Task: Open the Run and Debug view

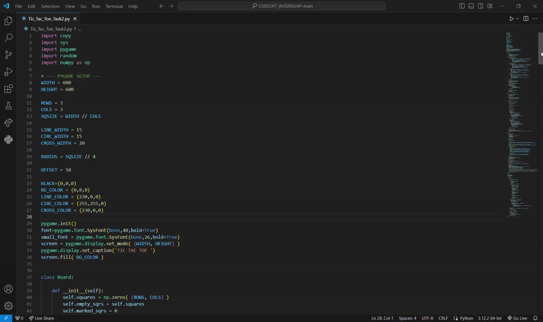Action: coord(8,72)
